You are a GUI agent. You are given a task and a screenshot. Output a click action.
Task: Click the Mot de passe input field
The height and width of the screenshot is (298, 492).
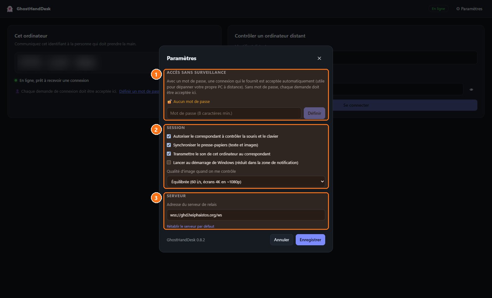pos(234,113)
